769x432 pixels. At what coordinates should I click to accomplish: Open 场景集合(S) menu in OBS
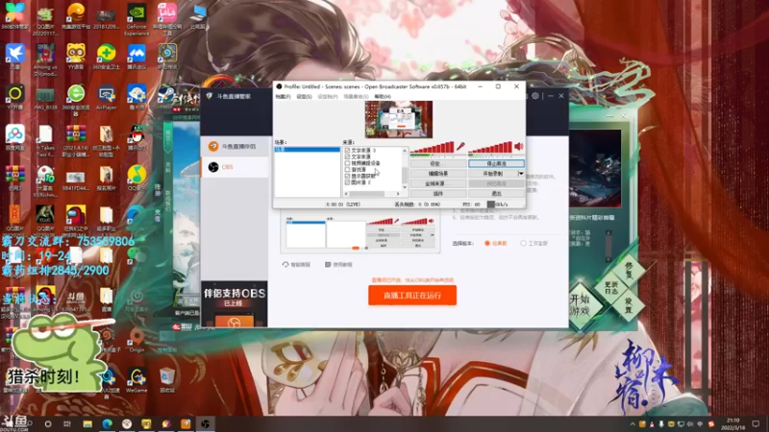(356, 97)
